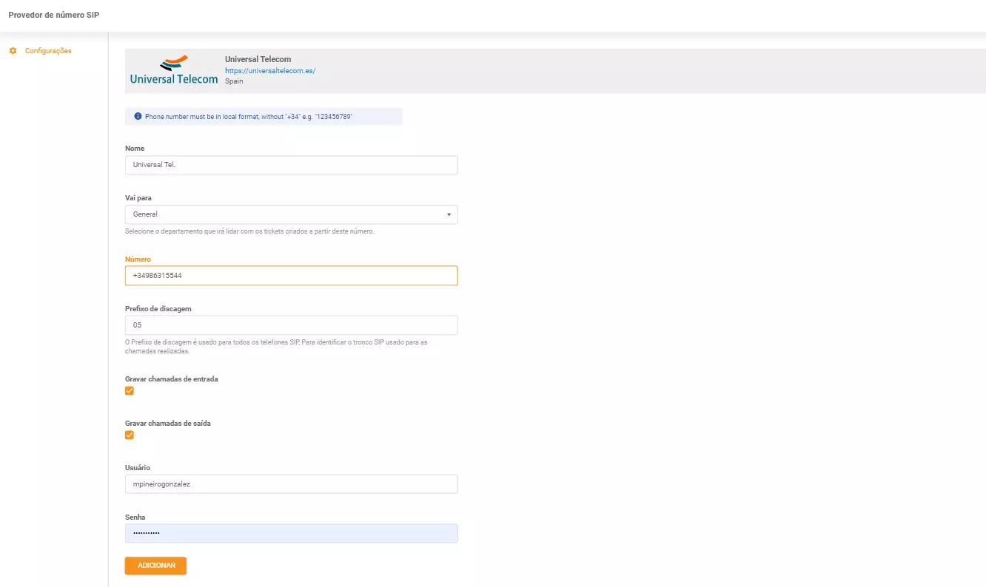
Task: Select the Usuário username field
Action: 291,483
